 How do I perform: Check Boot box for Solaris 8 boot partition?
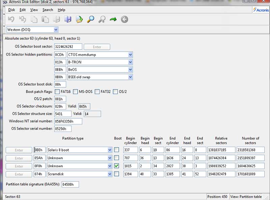(x=116, y=150)
